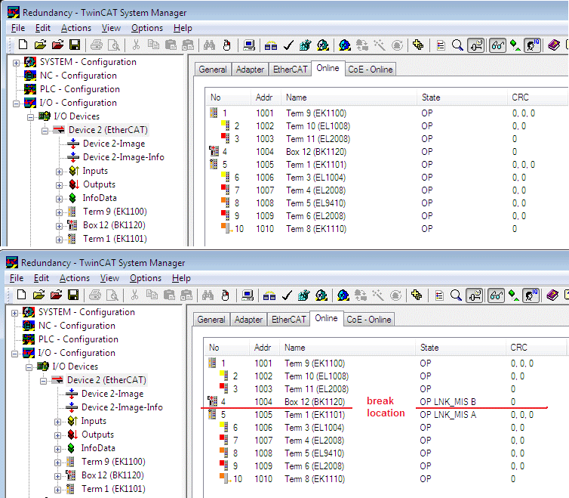Image resolution: width=569 pixels, height=498 pixels.
Task: Click New file icon in lower window toolbar
Action: pyautogui.click(x=21, y=295)
